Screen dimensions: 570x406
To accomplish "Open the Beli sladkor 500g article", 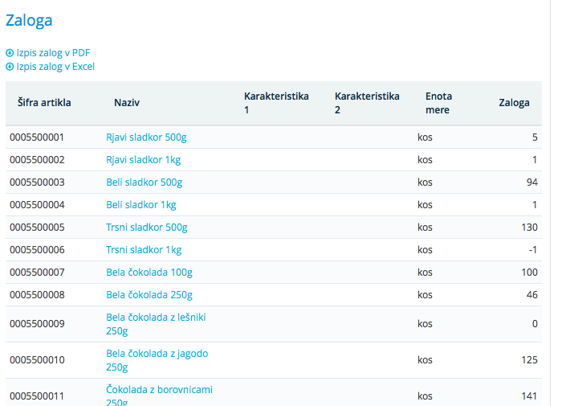I will point(144,182).
